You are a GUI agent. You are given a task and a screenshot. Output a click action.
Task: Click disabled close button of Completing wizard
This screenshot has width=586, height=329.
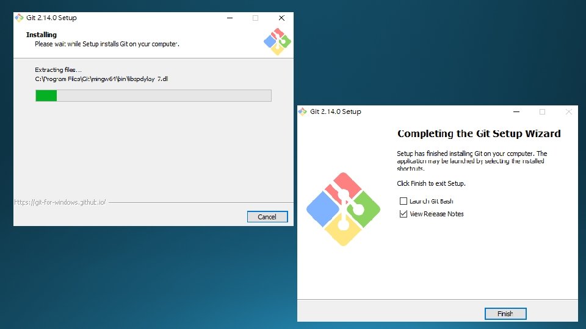569,111
